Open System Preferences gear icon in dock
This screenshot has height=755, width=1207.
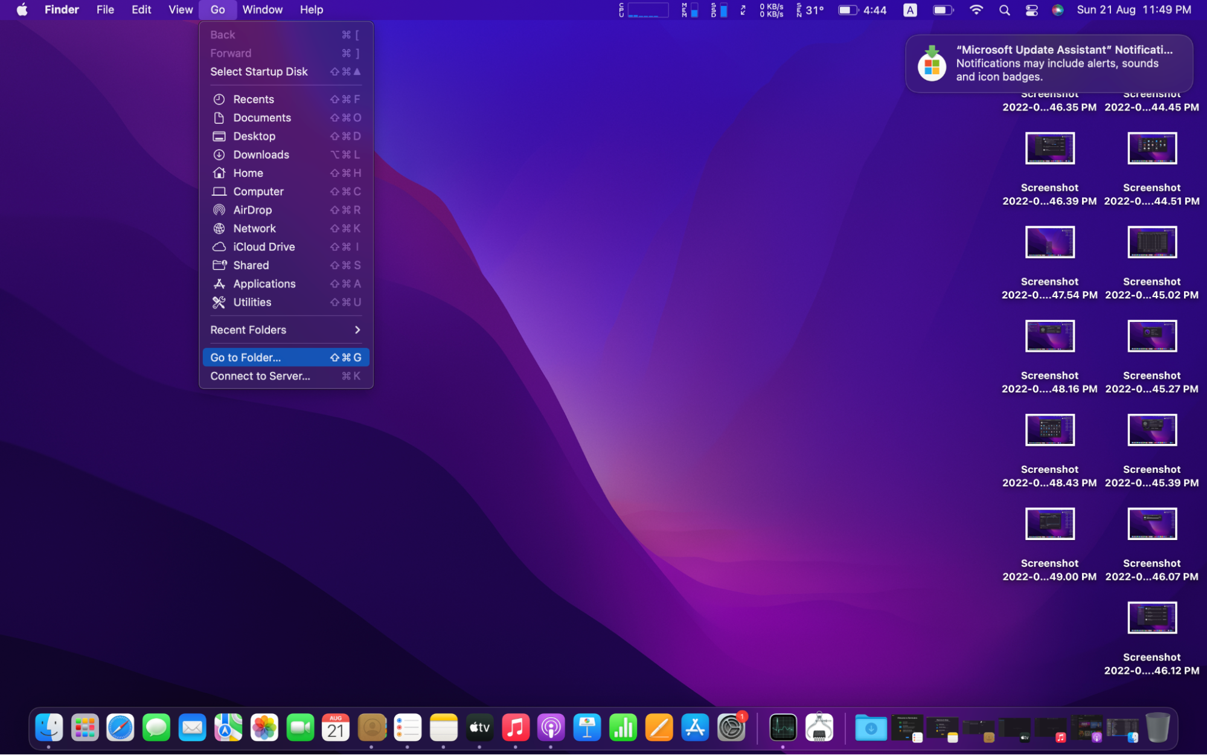tap(731, 728)
